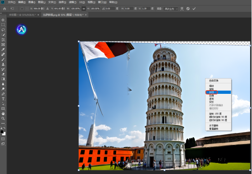Click the X position input field

[39, 9]
